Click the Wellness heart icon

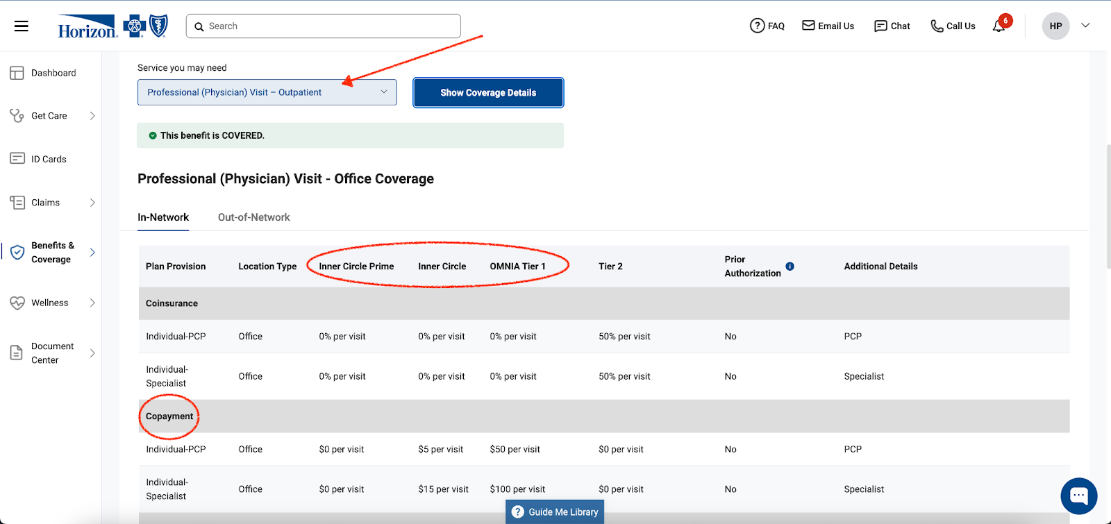(x=17, y=303)
